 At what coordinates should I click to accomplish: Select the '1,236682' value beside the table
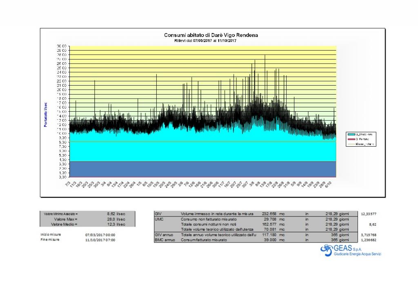[369, 240]
